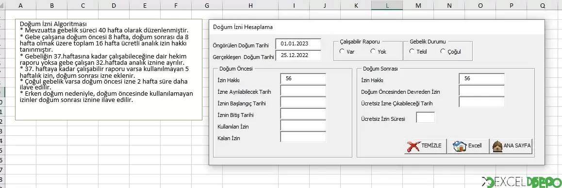The width and height of the screenshot is (562, 188).
Task: Select column J header
Action: (x=325, y=5)
